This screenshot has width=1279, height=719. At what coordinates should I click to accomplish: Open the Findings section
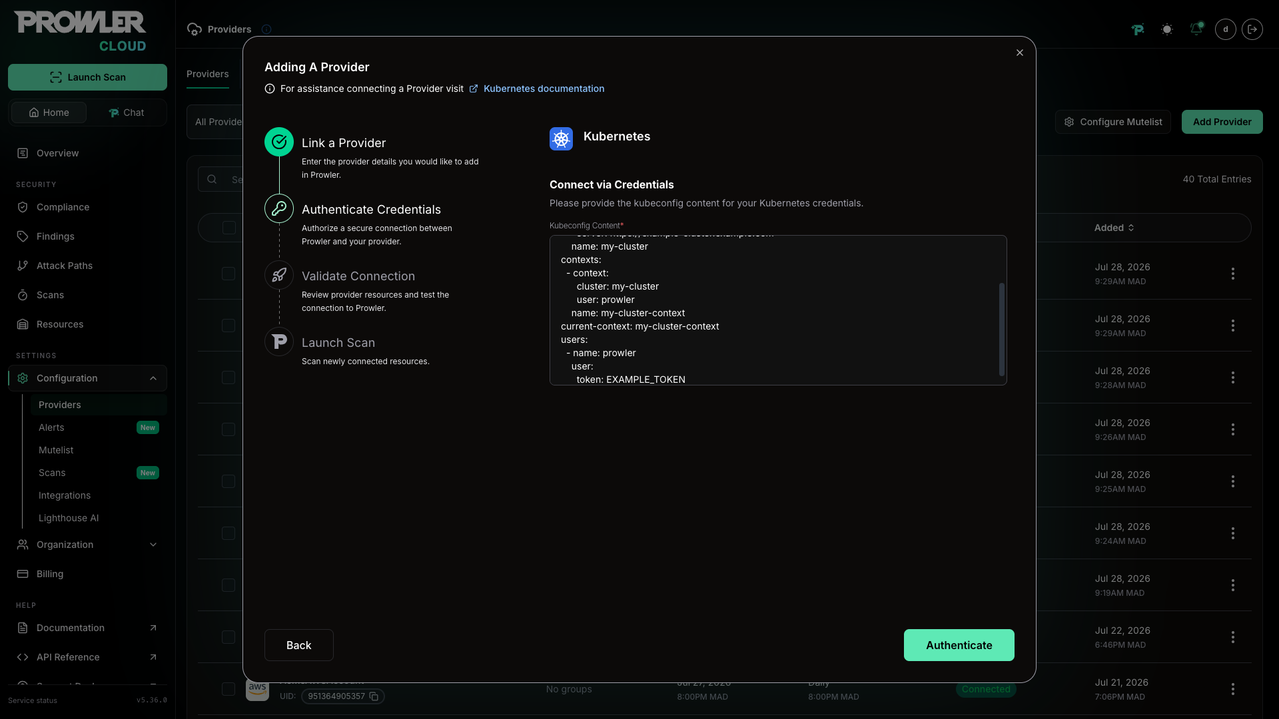pos(55,236)
